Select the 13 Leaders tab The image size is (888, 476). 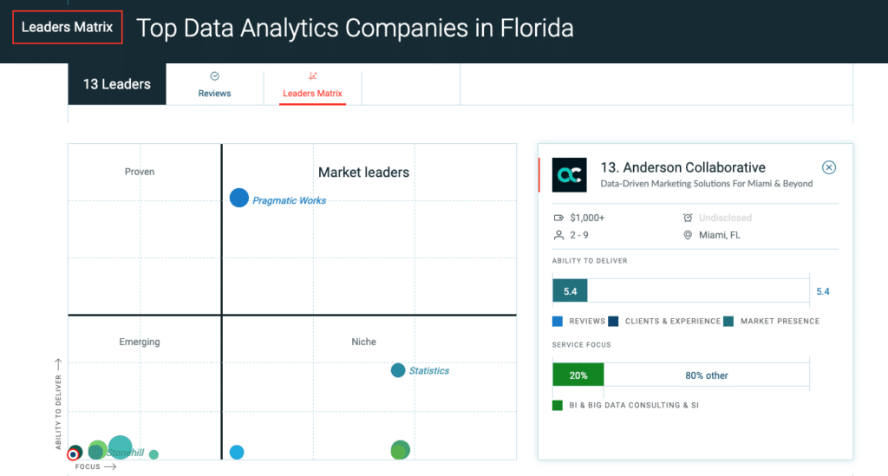click(x=117, y=84)
